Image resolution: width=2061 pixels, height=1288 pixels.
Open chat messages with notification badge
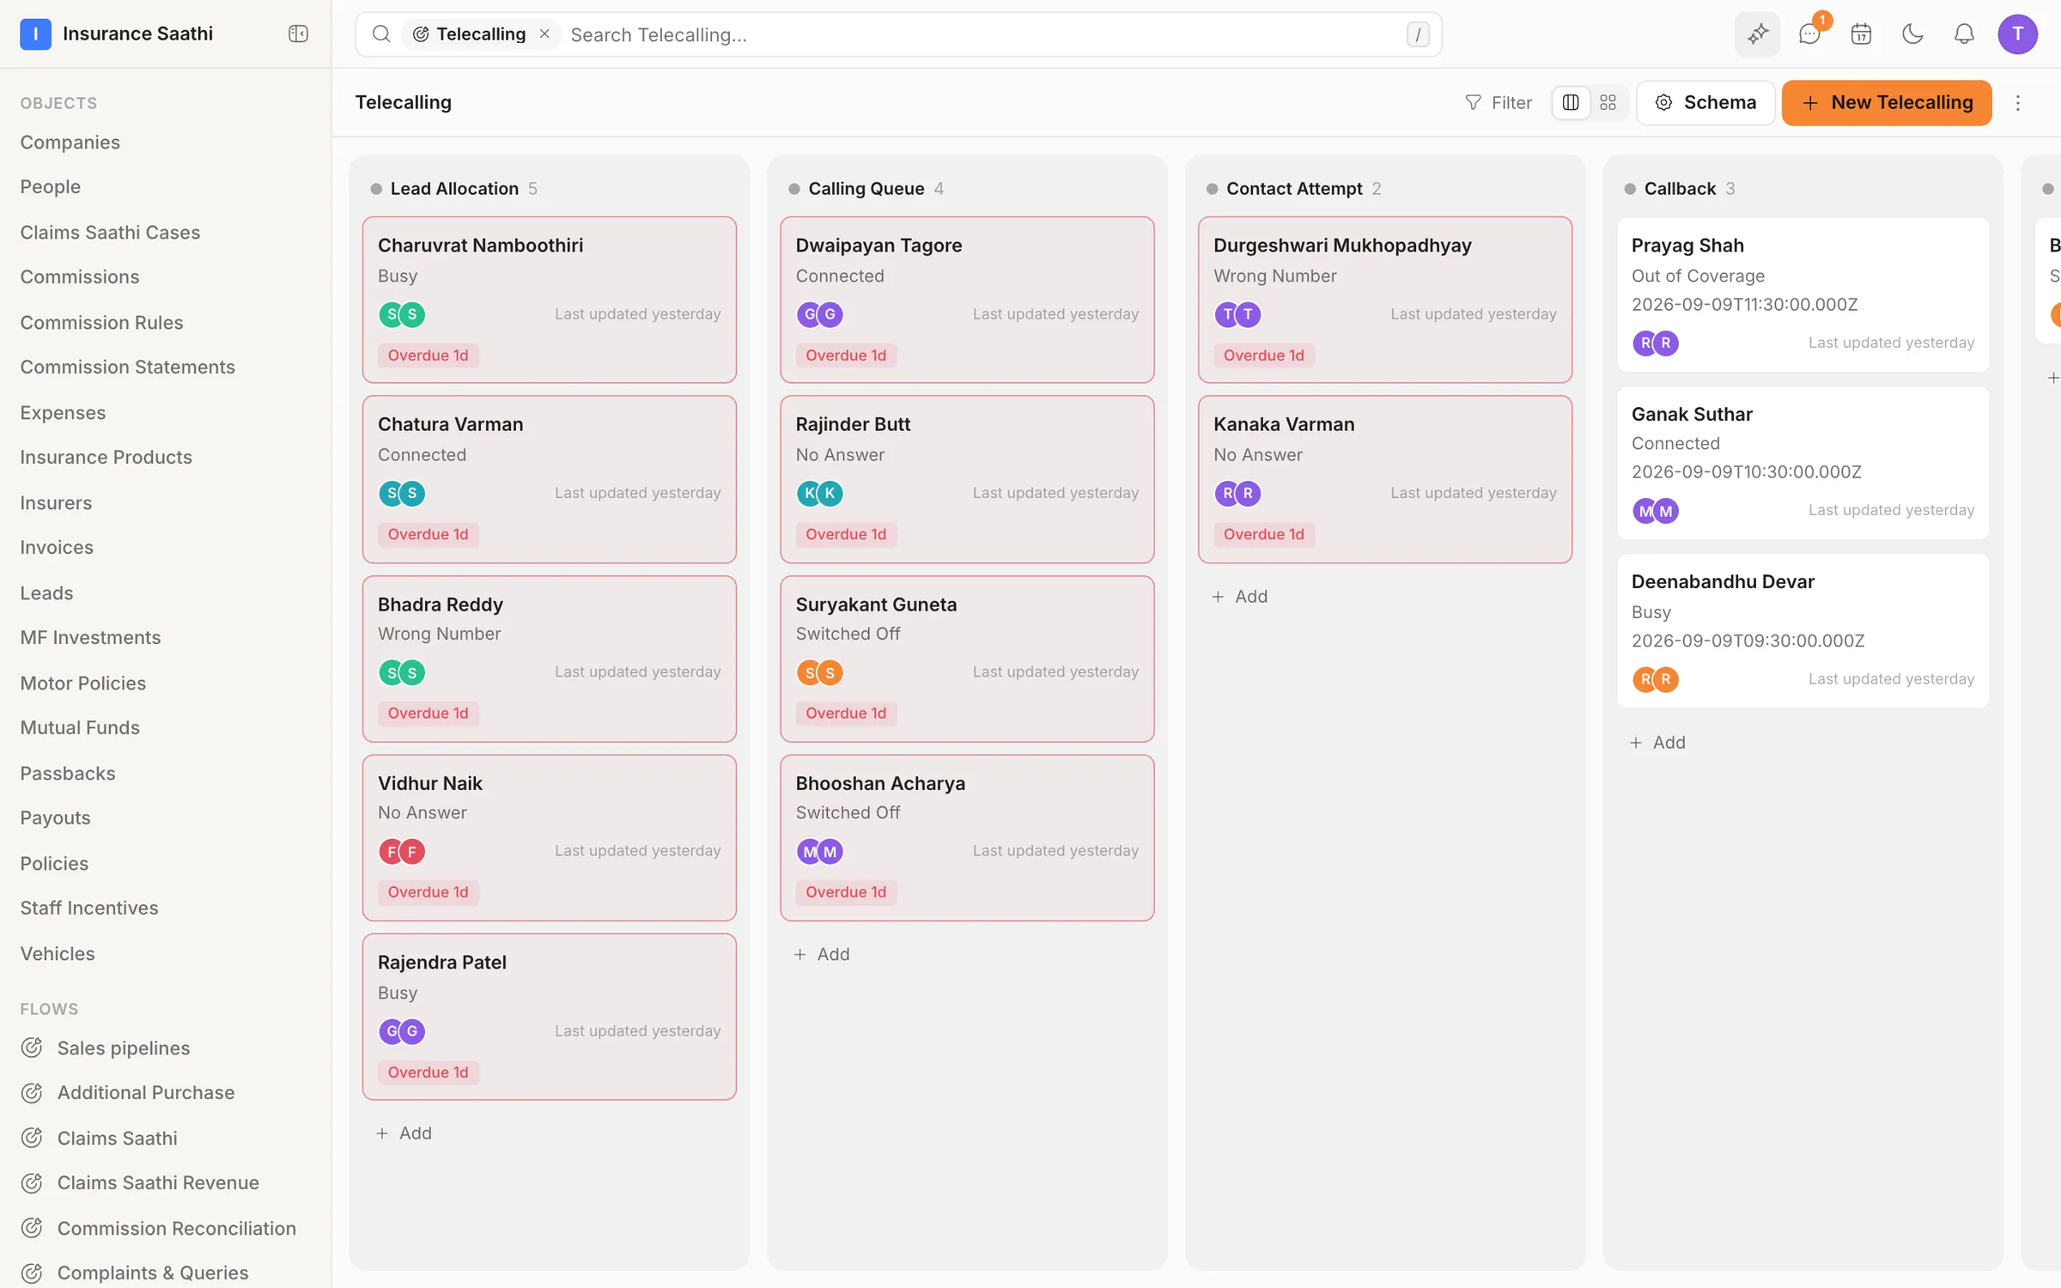(1809, 34)
